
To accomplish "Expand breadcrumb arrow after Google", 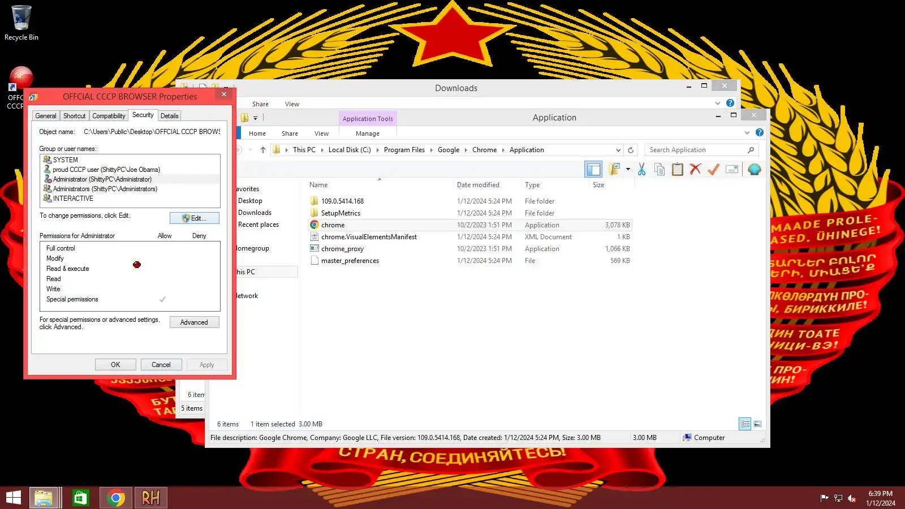I will [466, 150].
